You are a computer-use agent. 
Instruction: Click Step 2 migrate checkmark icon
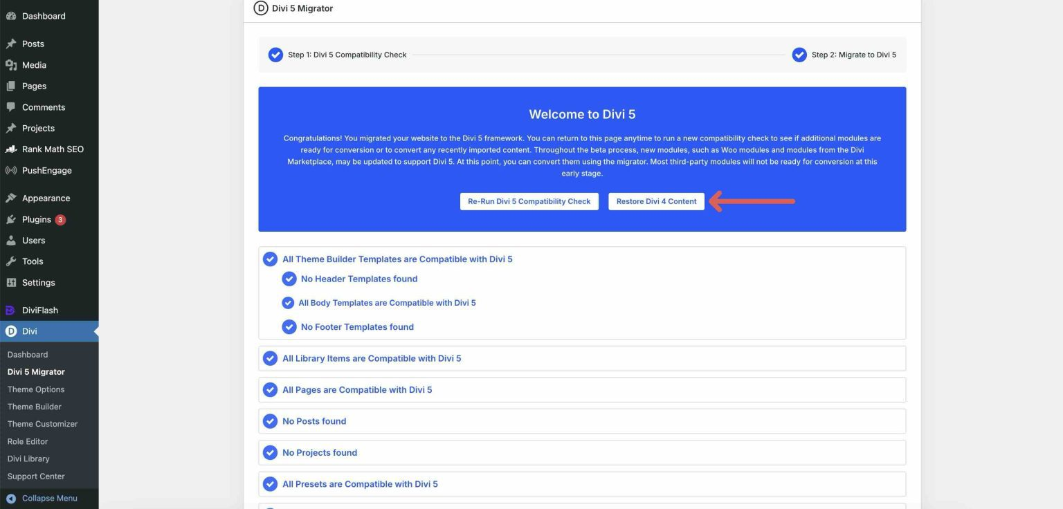point(799,55)
